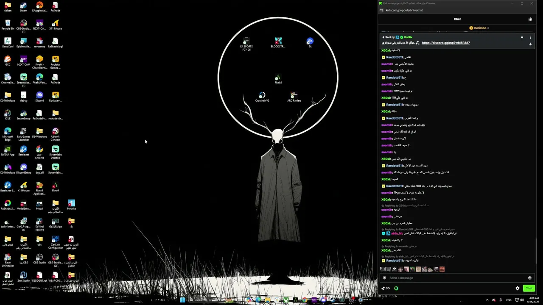Click sirin_fri username in chat
Viewport: 543px width, 305px height.
397,233
